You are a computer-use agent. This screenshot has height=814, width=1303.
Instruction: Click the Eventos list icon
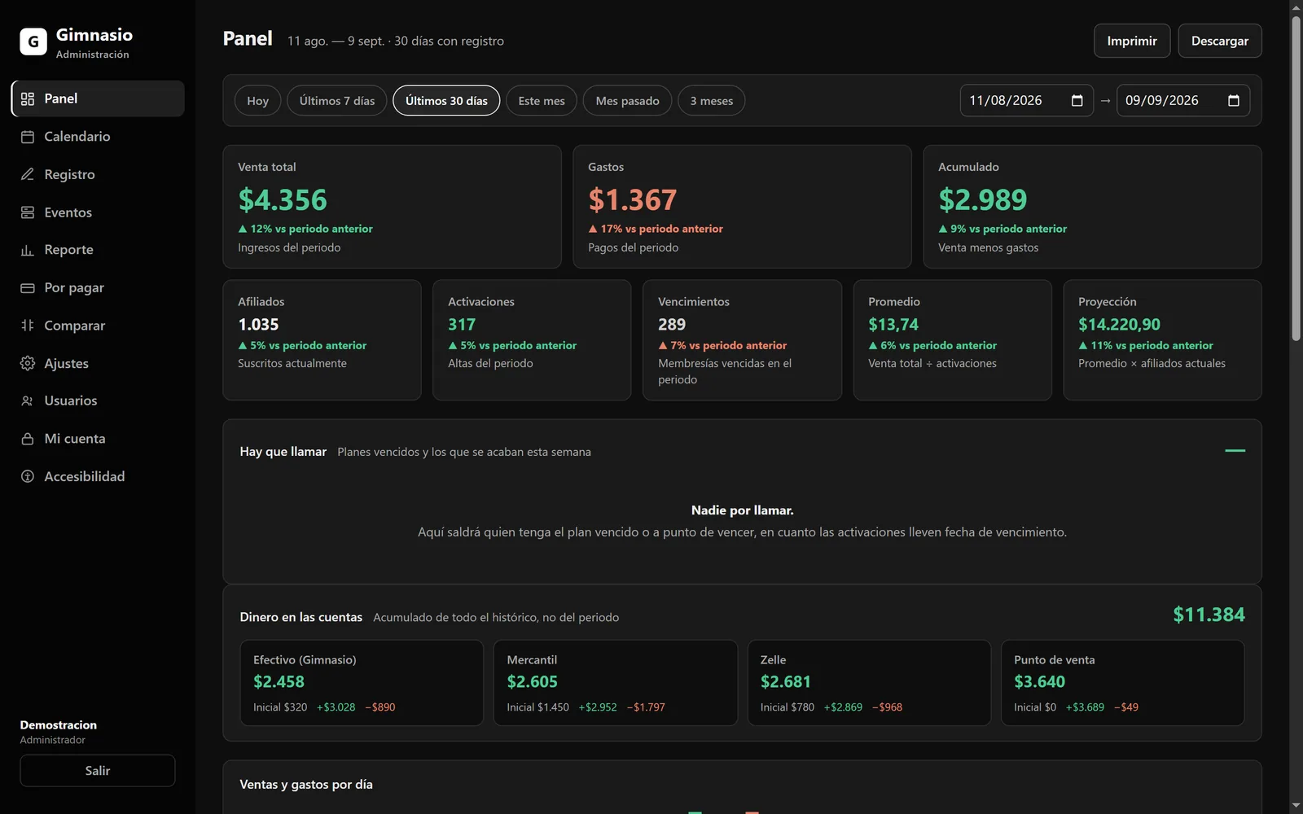tap(28, 212)
